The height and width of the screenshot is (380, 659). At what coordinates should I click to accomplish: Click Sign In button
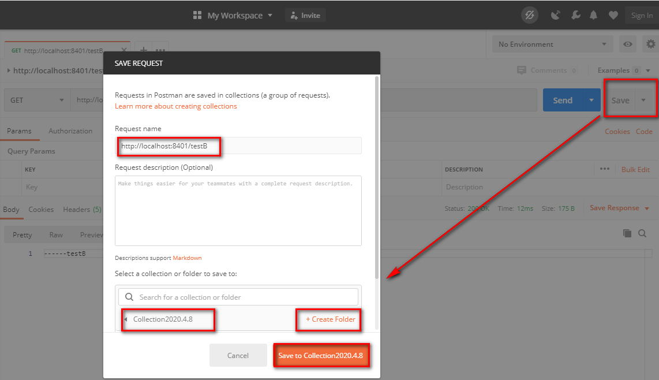point(642,16)
